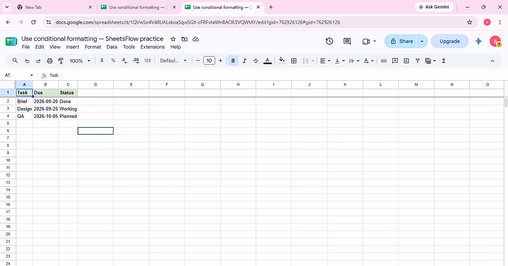The height and width of the screenshot is (266, 508).
Task: Open the borders tool
Action: coord(294,61)
